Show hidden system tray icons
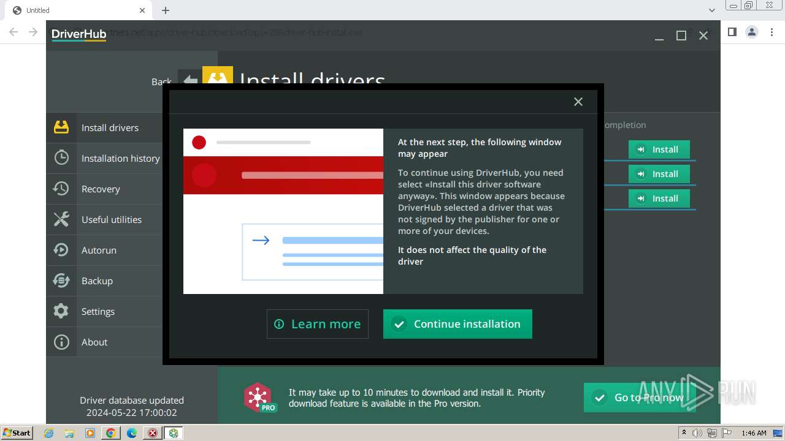The image size is (785, 441). [x=684, y=433]
